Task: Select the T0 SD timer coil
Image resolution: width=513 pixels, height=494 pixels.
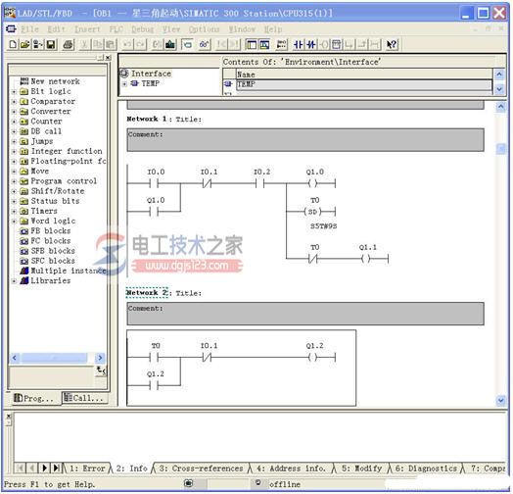Action: [313, 212]
